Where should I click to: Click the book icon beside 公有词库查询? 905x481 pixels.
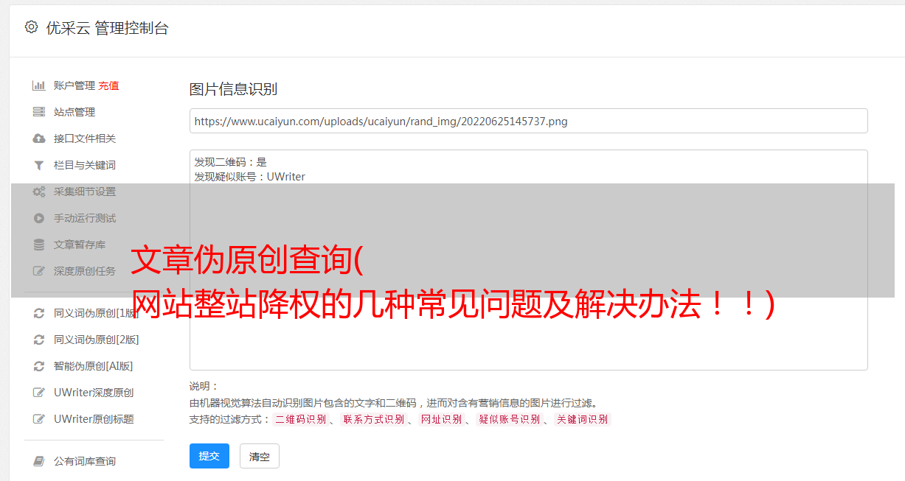coord(39,461)
